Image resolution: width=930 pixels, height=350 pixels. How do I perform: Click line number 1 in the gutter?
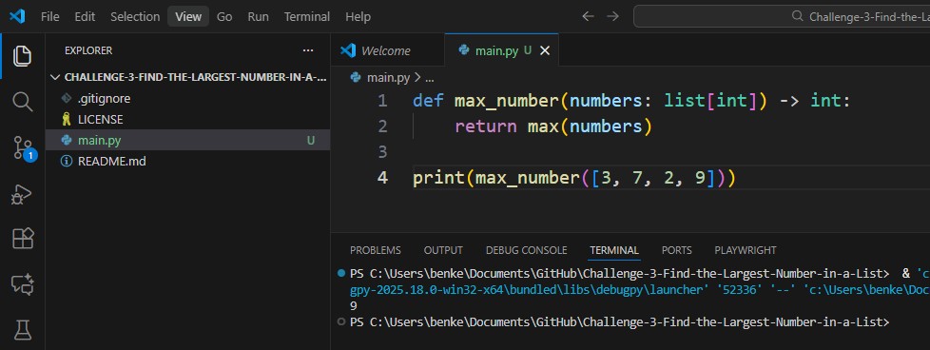click(x=382, y=101)
